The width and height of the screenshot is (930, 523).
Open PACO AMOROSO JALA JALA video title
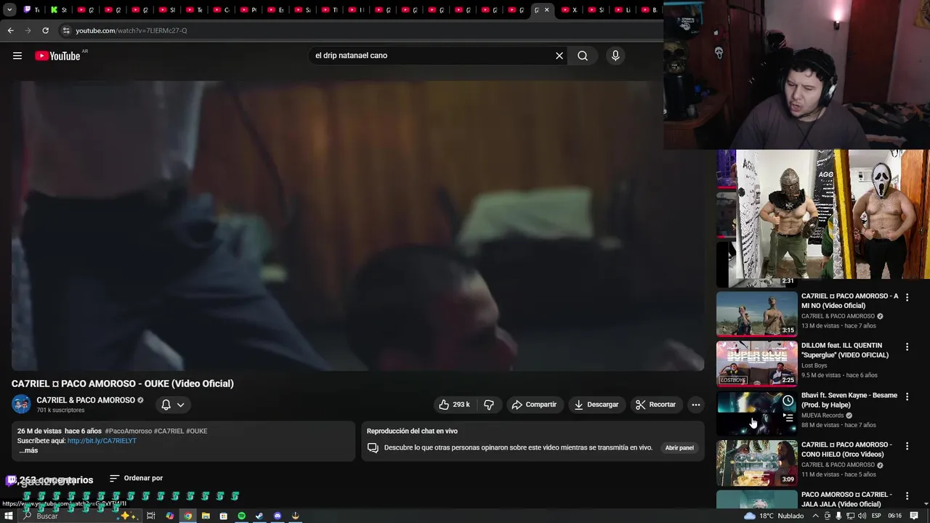(846, 499)
